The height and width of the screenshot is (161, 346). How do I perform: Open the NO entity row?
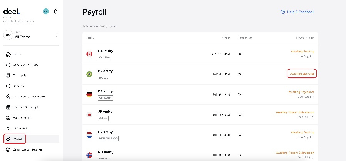pos(200,153)
